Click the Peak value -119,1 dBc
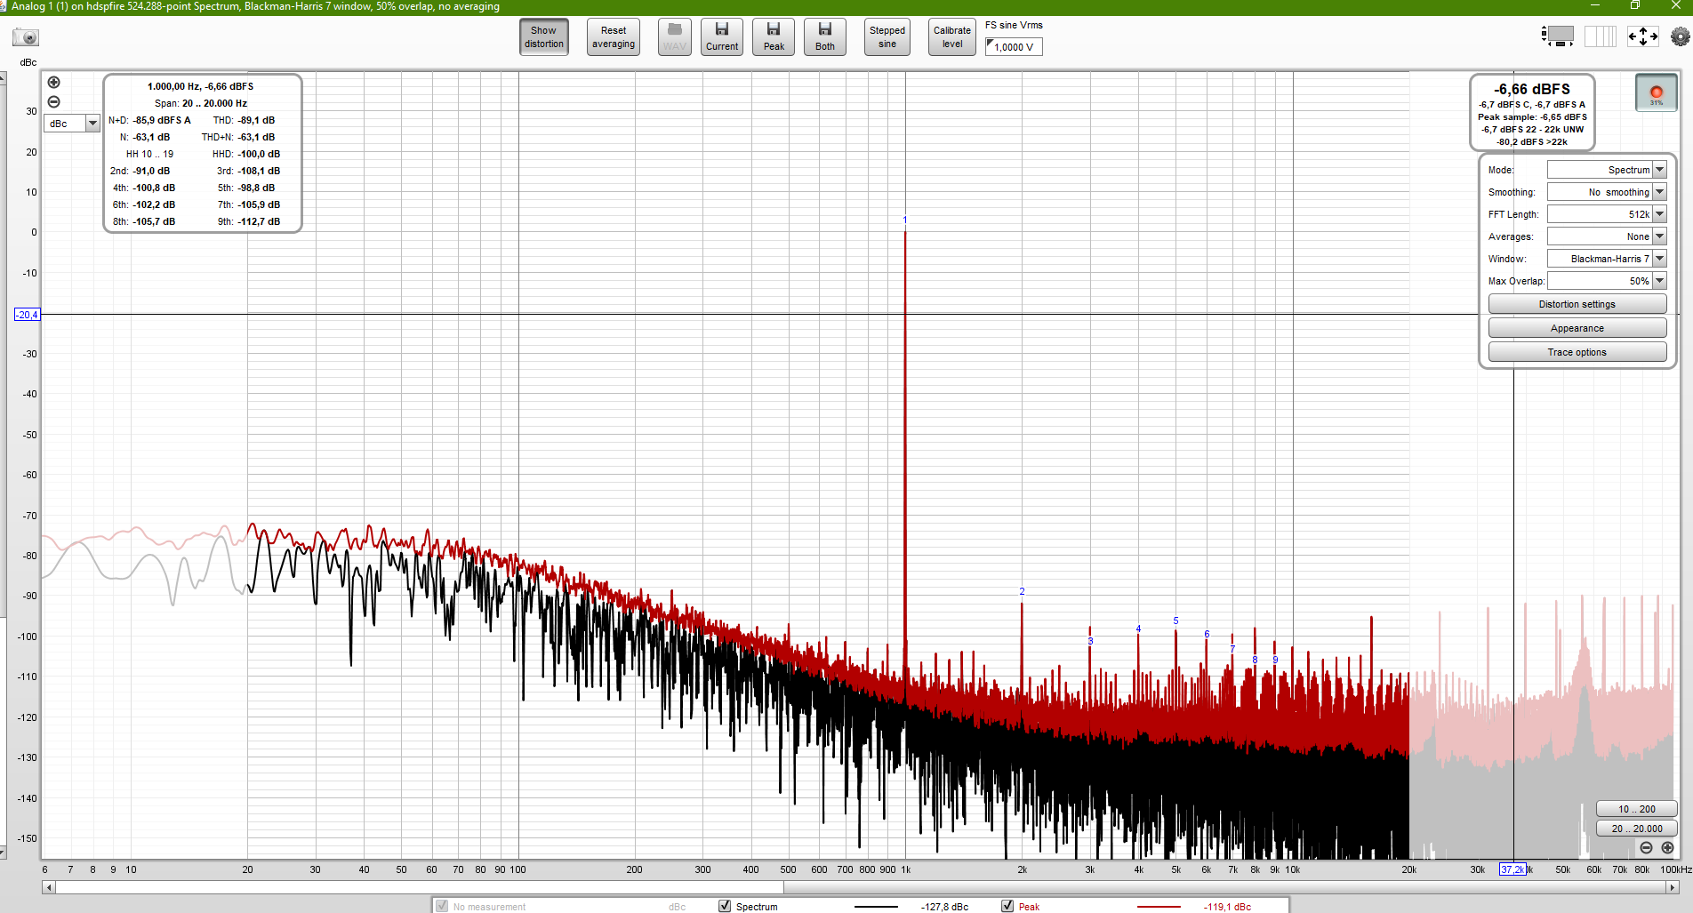1693x913 pixels. coord(1227,907)
